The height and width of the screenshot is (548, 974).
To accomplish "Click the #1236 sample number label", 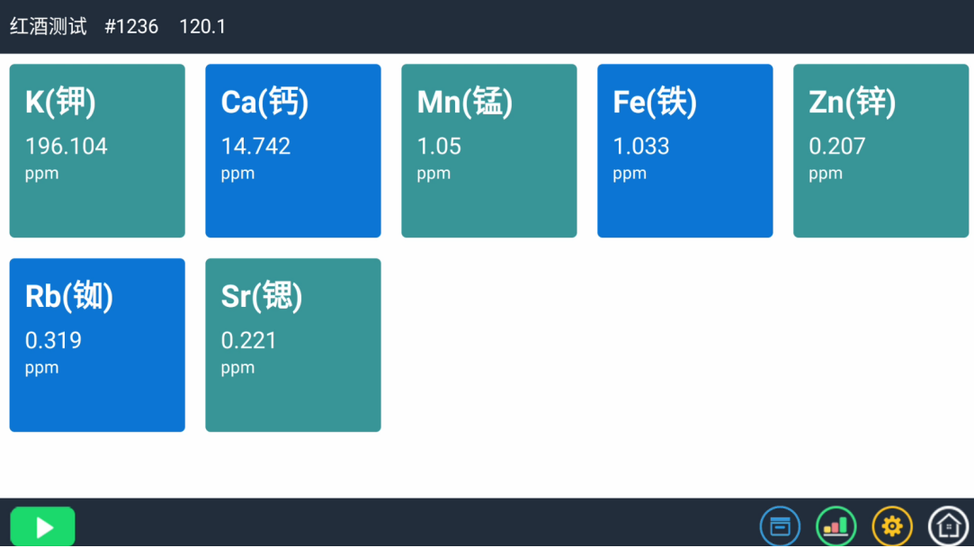I will click(131, 27).
